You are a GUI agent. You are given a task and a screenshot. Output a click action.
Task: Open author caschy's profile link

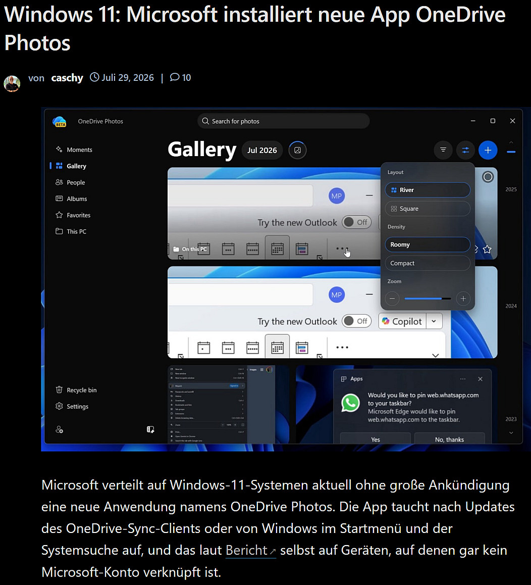point(67,78)
